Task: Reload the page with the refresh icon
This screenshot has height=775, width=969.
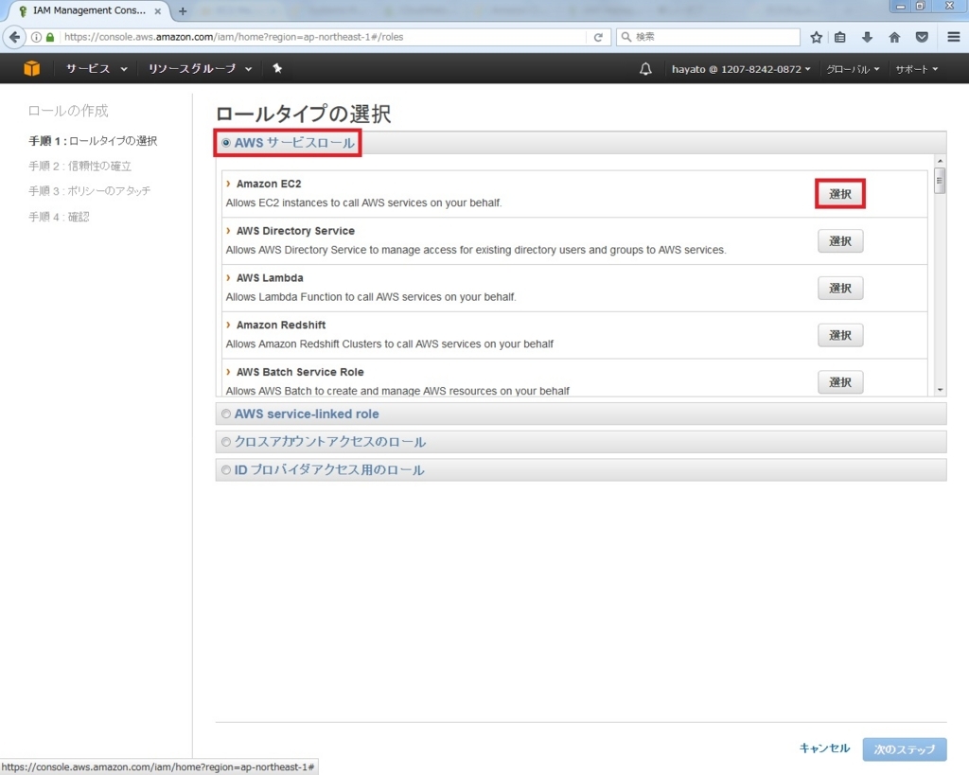Action: coord(598,37)
